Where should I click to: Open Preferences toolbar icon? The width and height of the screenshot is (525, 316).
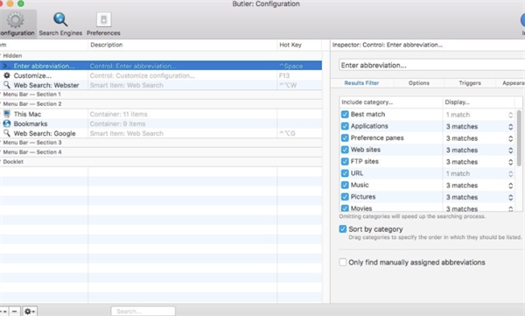pos(103,20)
